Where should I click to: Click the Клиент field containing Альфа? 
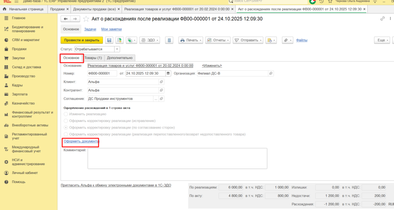pos(123,82)
